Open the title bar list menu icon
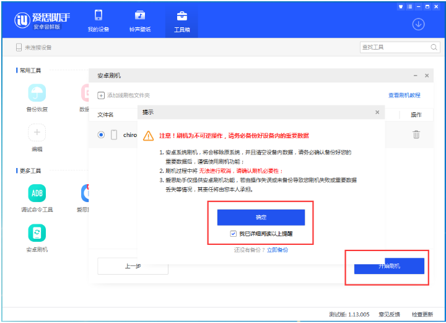 pos(409,7)
